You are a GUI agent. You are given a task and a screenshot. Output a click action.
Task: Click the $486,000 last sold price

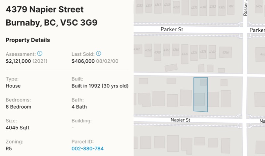click(83, 61)
